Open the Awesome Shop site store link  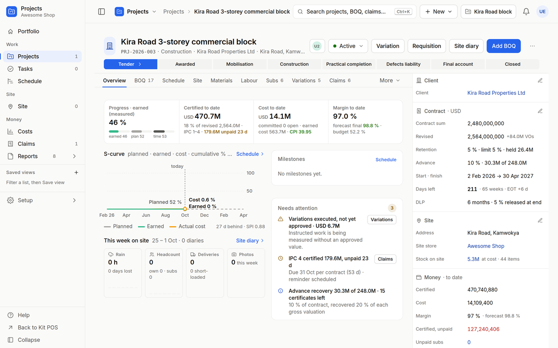[486, 246]
